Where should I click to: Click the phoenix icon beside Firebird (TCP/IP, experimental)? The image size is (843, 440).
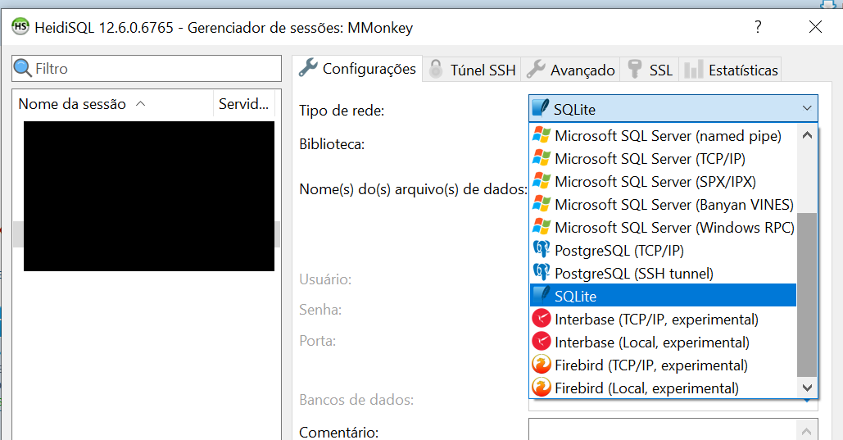(x=542, y=365)
